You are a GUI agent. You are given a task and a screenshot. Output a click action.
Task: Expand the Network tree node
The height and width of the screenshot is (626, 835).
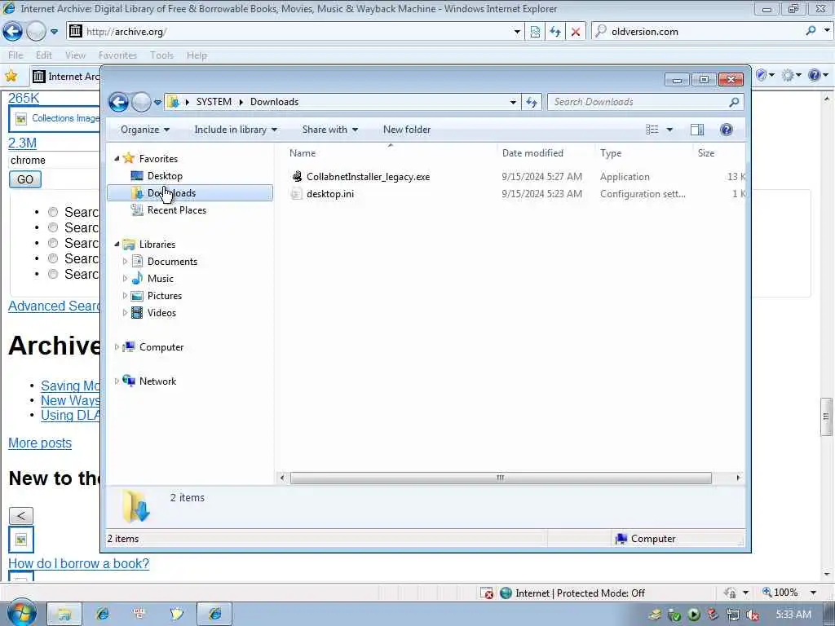tap(117, 381)
